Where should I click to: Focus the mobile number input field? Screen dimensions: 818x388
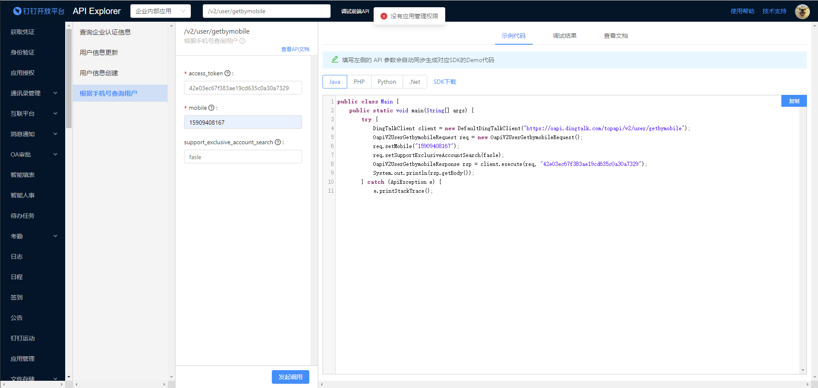coord(243,122)
